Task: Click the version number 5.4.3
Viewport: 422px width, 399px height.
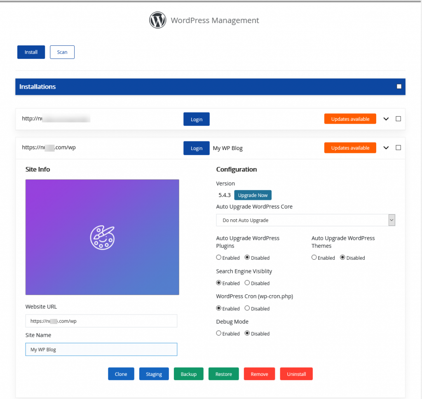Action: (225, 195)
